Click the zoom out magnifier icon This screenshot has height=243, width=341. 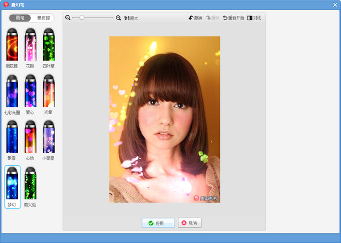pos(68,18)
